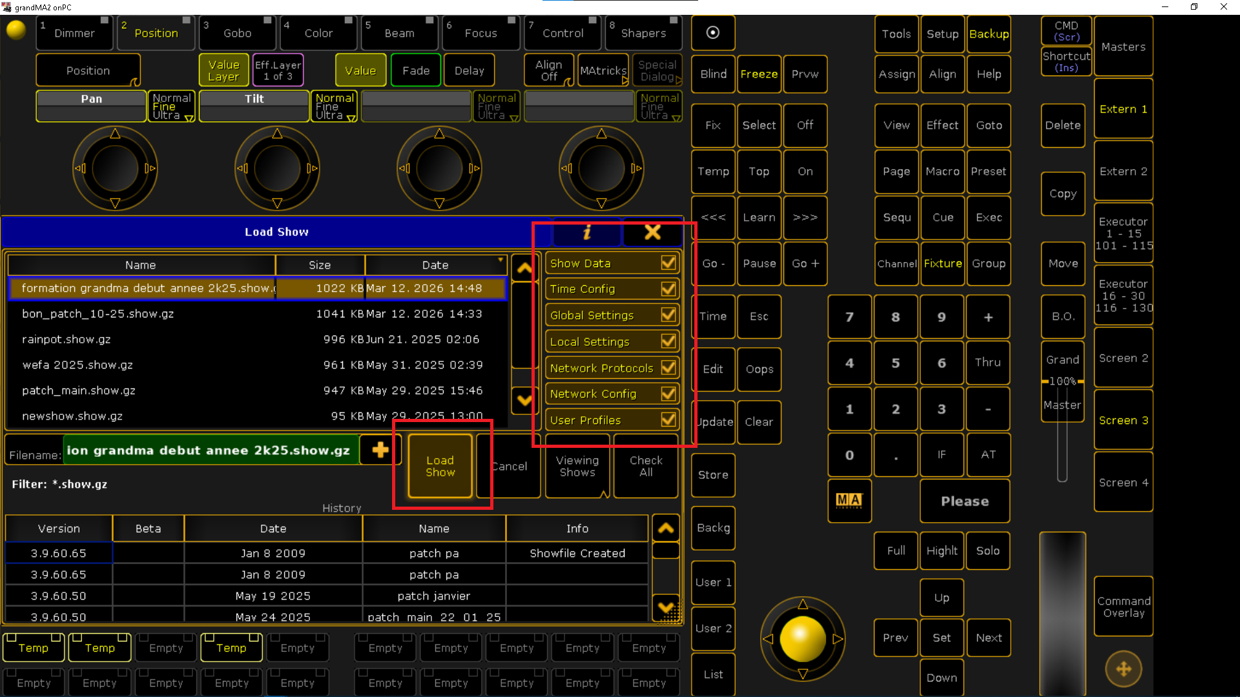Adjust the Grand Master fader
This screenshot has height=697, width=1240.
pos(1062,381)
